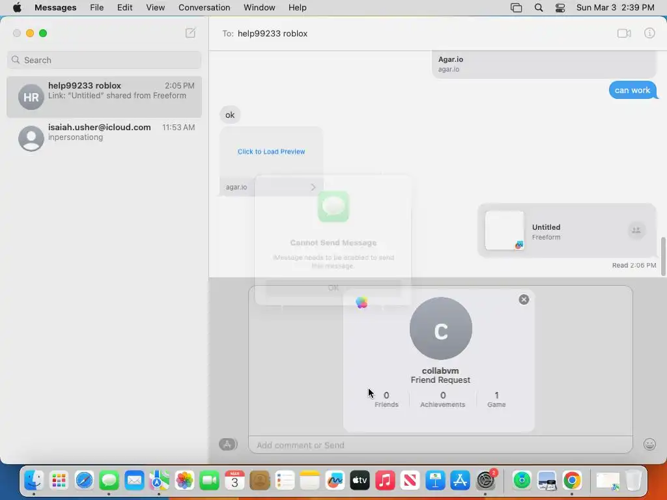Open the emoji picker
This screenshot has height=500, width=667.
(x=649, y=444)
